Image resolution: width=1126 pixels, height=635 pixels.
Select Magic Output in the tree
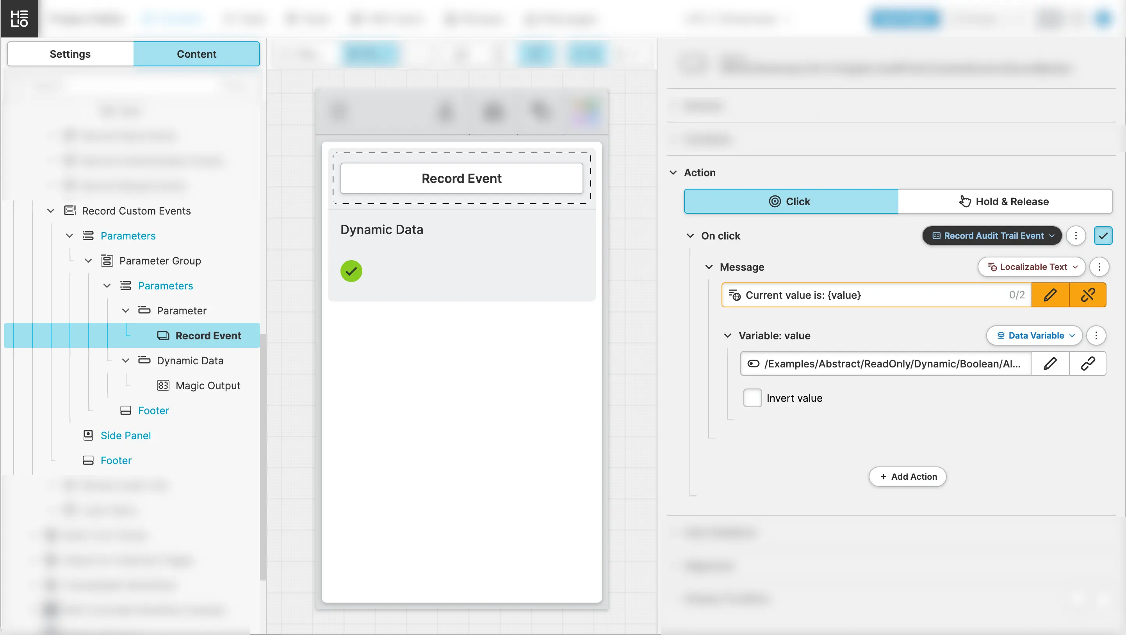(208, 386)
